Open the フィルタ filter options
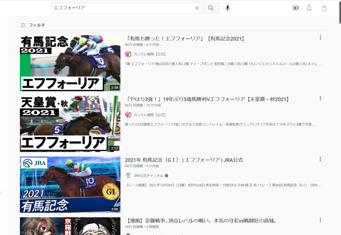 click(x=33, y=25)
